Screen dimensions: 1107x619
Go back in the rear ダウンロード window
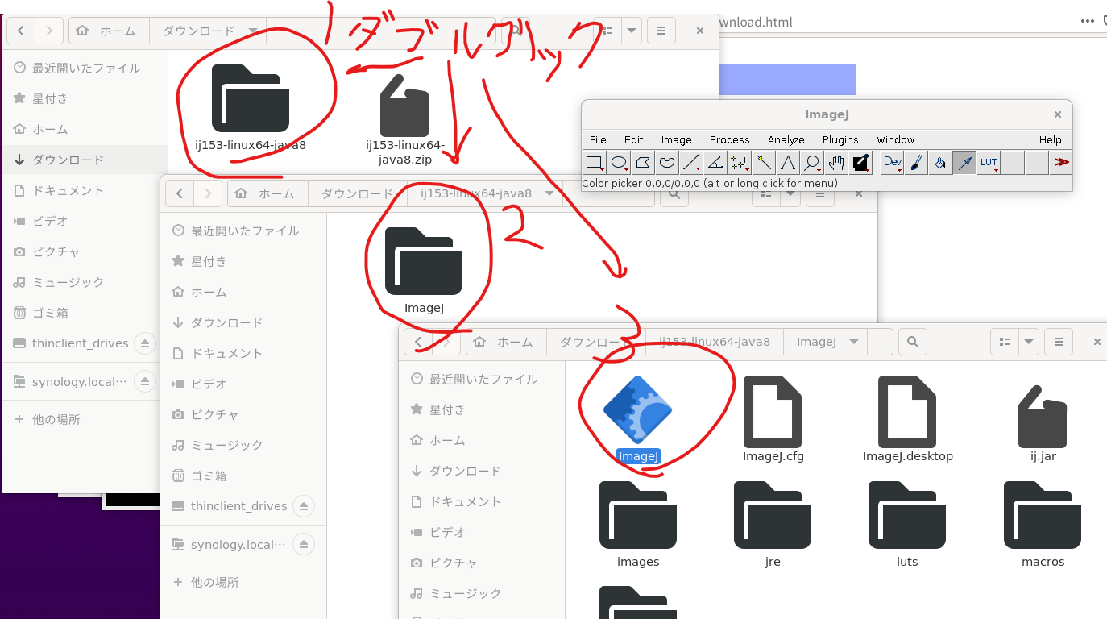20,31
